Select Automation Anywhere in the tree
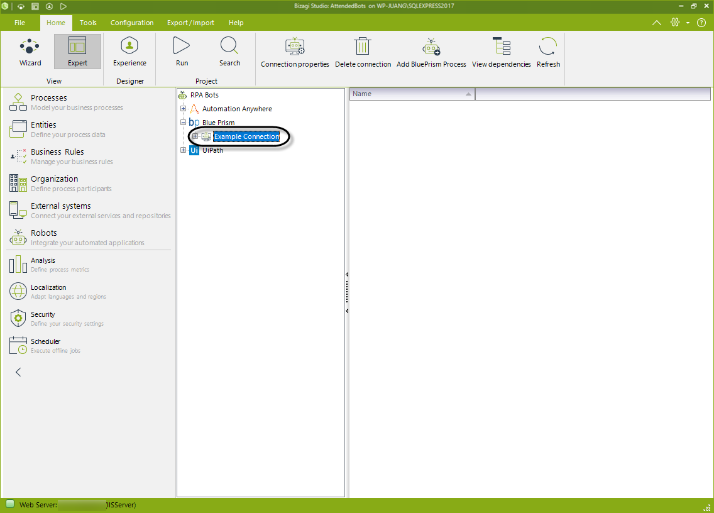 click(x=237, y=109)
